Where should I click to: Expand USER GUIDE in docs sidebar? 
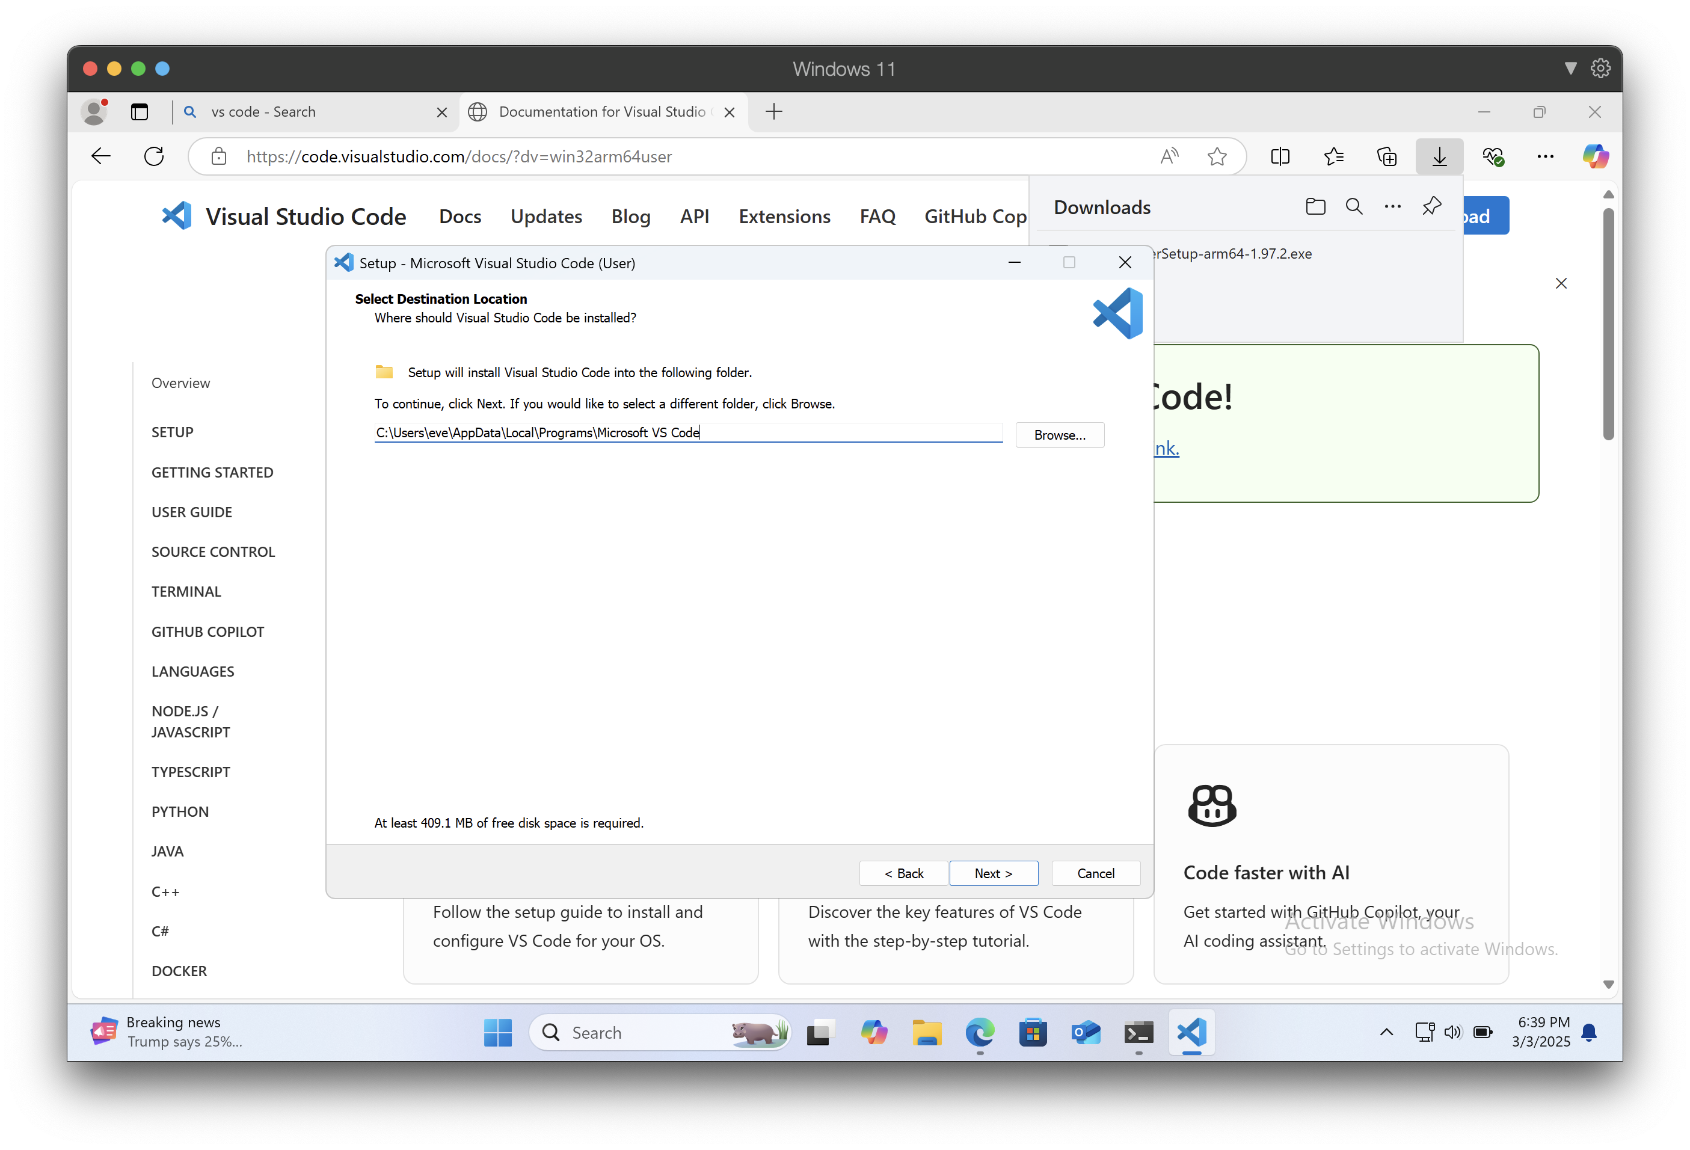pos(192,512)
